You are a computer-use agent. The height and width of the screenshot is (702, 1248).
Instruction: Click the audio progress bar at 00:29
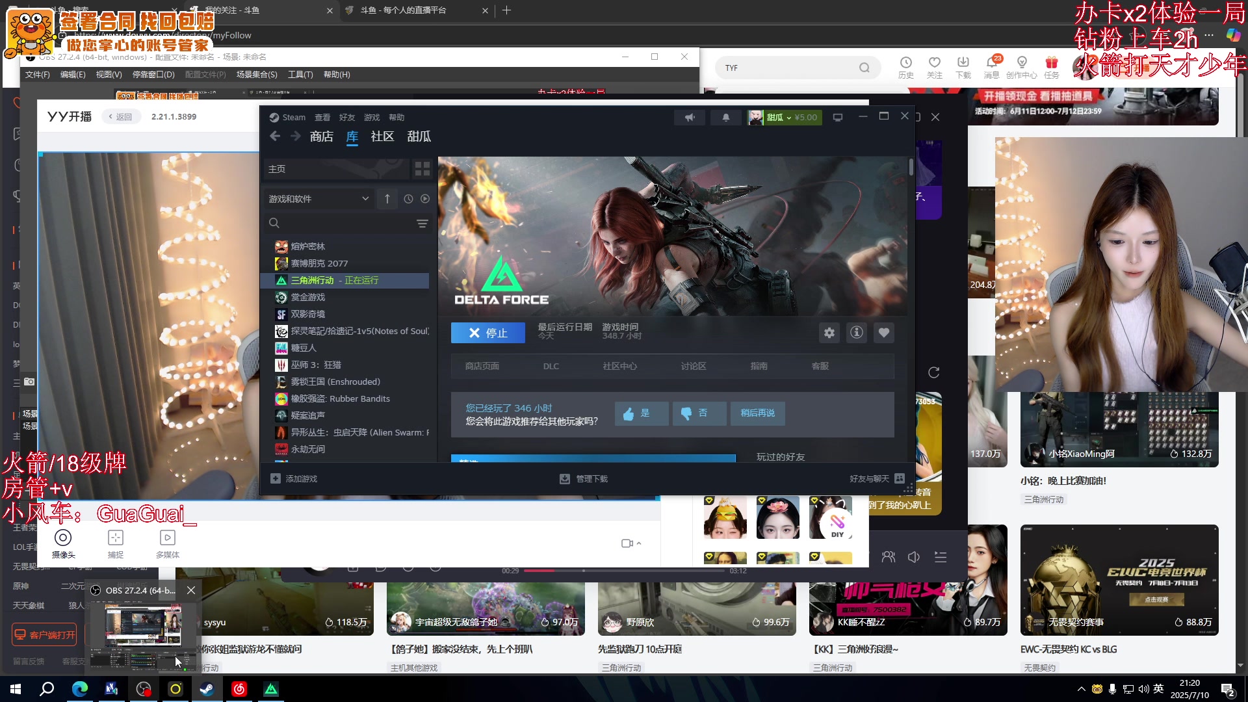(624, 571)
